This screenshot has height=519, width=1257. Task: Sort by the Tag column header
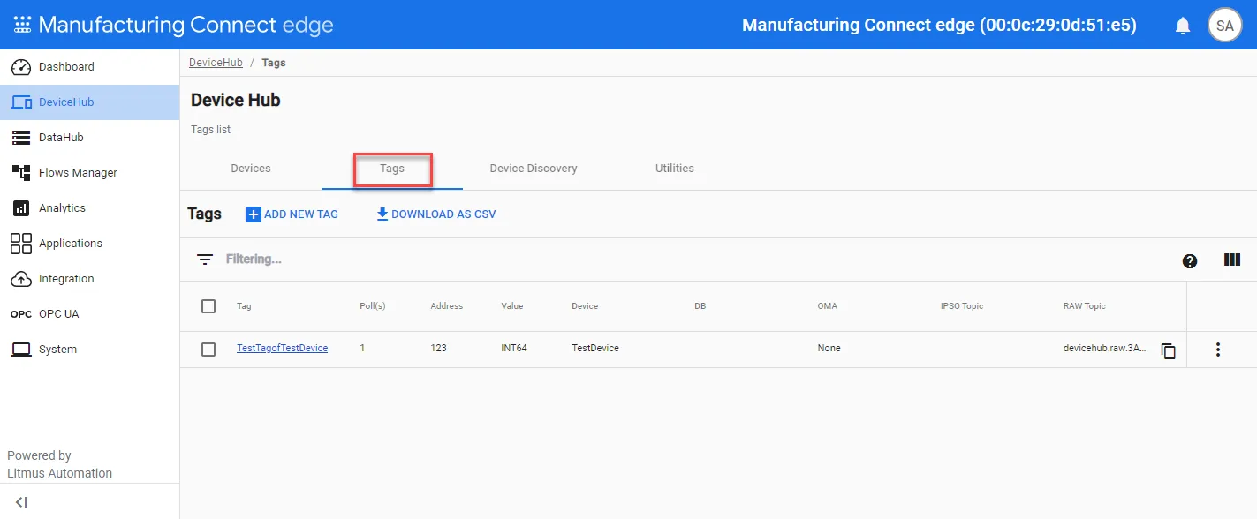[244, 306]
